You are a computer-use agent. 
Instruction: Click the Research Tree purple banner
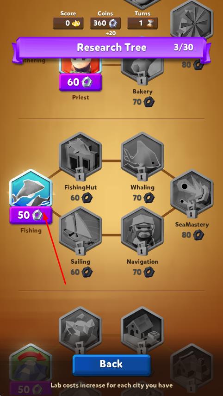click(x=111, y=48)
